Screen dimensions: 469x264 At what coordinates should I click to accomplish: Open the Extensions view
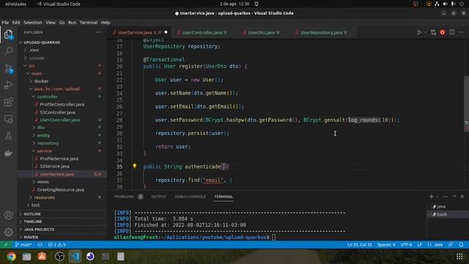[x=8, y=102]
